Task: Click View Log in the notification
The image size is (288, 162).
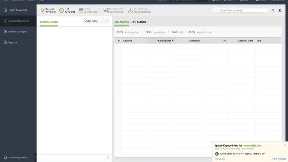Action: coord(220,159)
